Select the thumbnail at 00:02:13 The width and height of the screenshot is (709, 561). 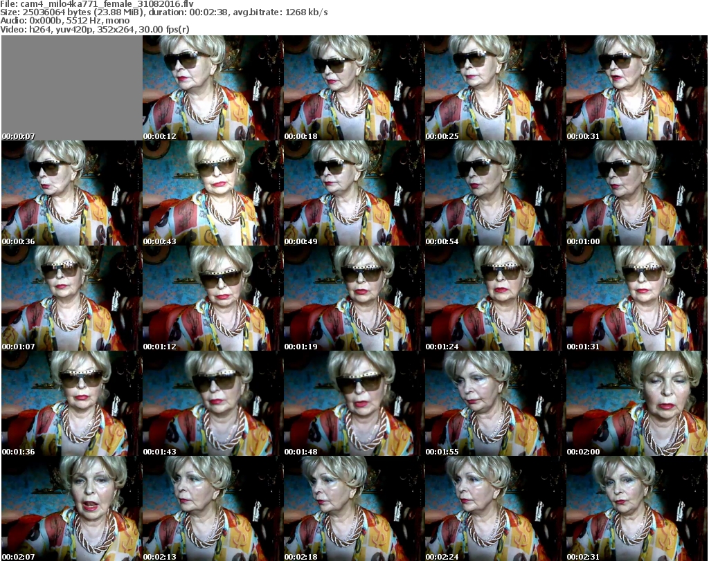point(213,508)
